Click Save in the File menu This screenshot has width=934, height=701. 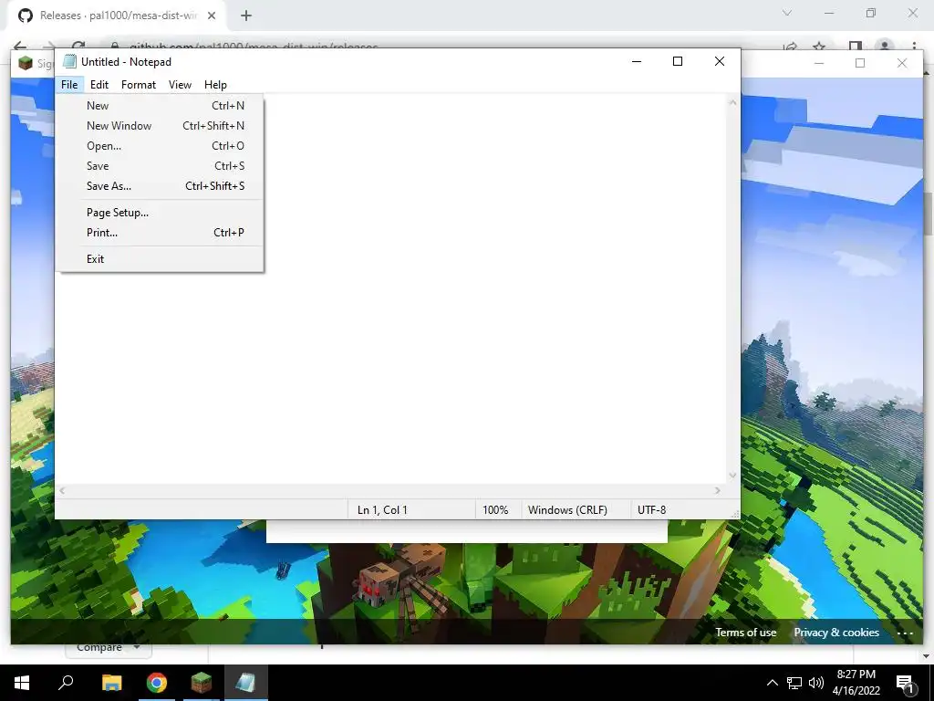click(x=160, y=166)
